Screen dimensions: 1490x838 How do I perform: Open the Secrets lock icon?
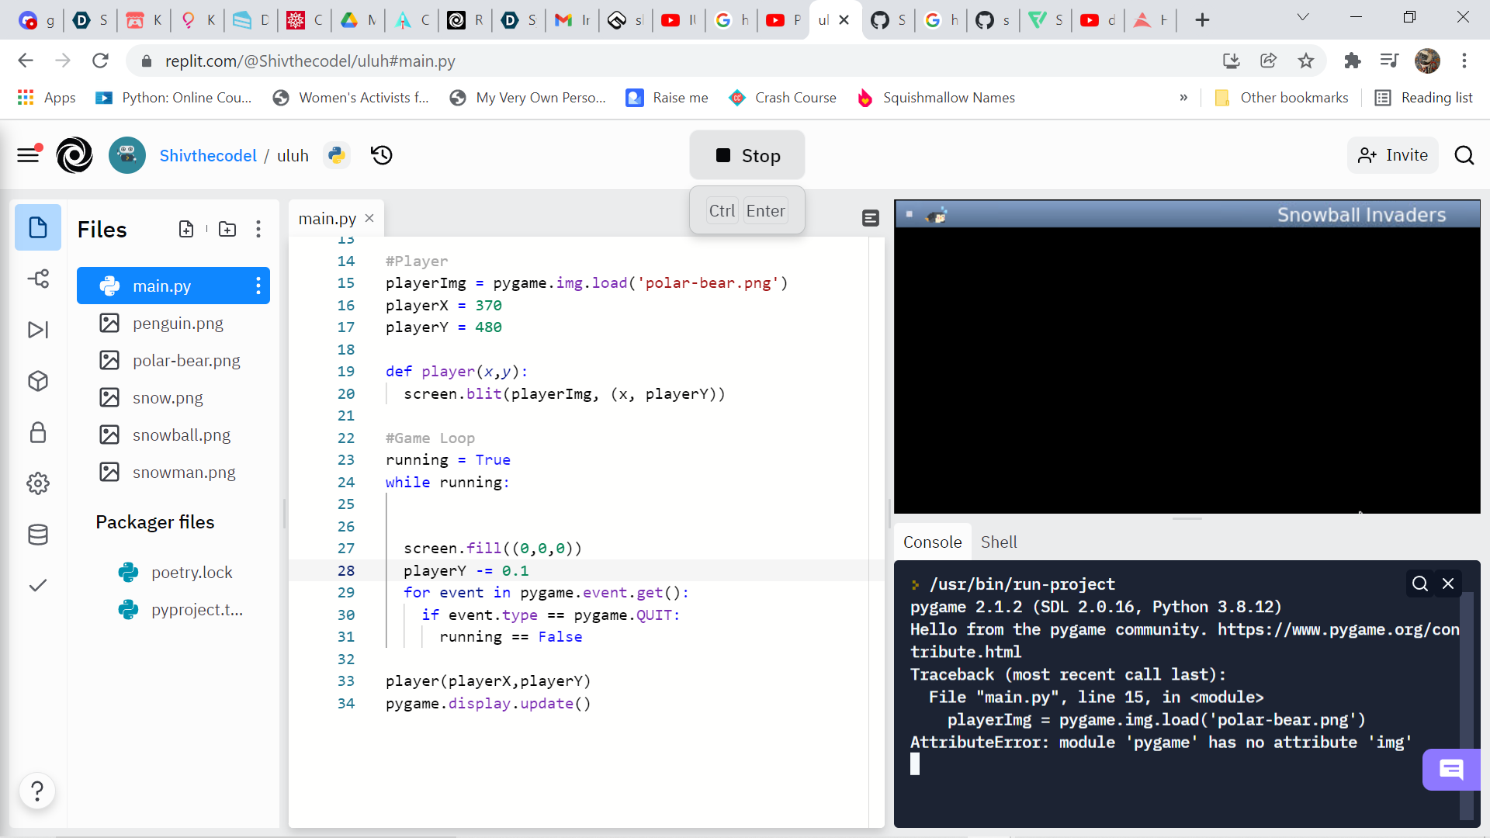tap(38, 432)
